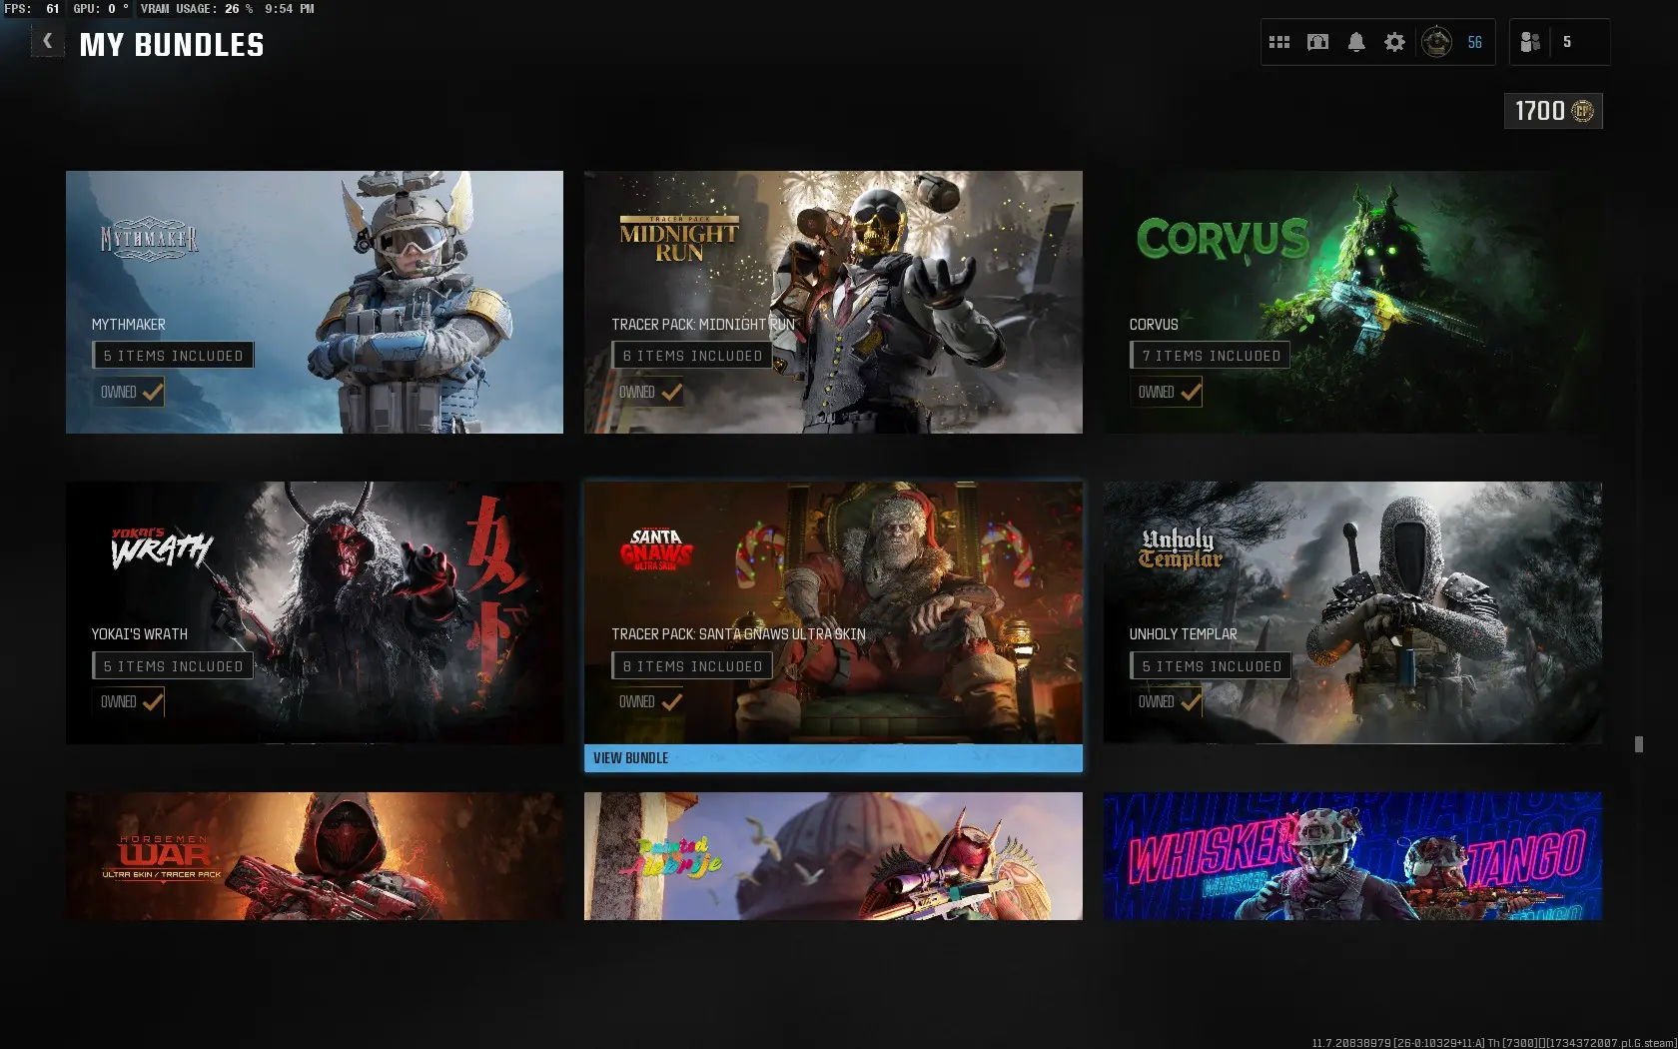
Task: Go back using the top-left arrow
Action: (47, 42)
